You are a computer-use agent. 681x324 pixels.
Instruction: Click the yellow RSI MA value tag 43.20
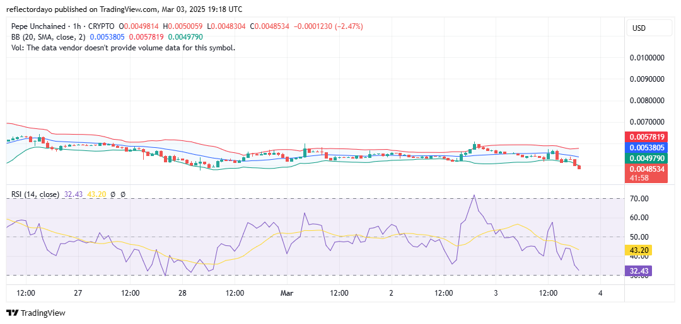click(638, 250)
